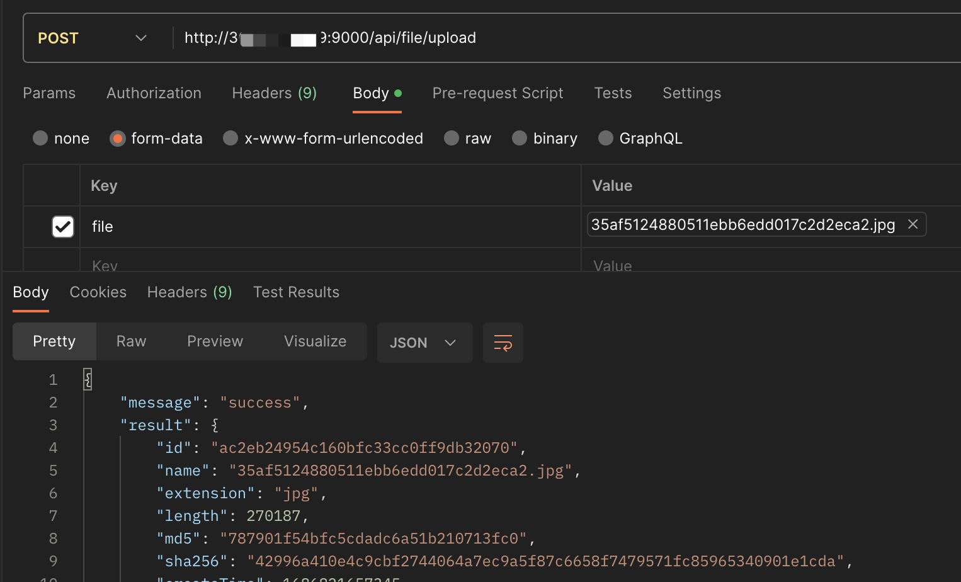Viewport: 961px width, 582px height.
Task: Switch to the Authorization tab
Action: (154, 93)
